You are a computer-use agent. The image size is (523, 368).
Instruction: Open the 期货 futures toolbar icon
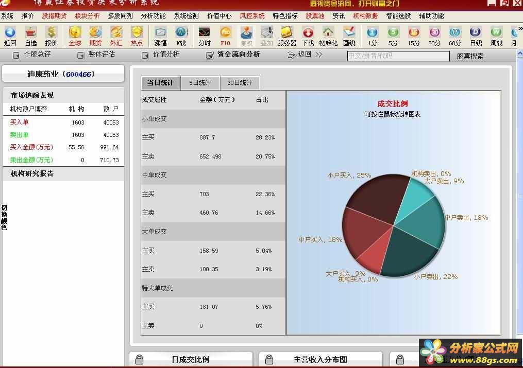pos(95,37)
